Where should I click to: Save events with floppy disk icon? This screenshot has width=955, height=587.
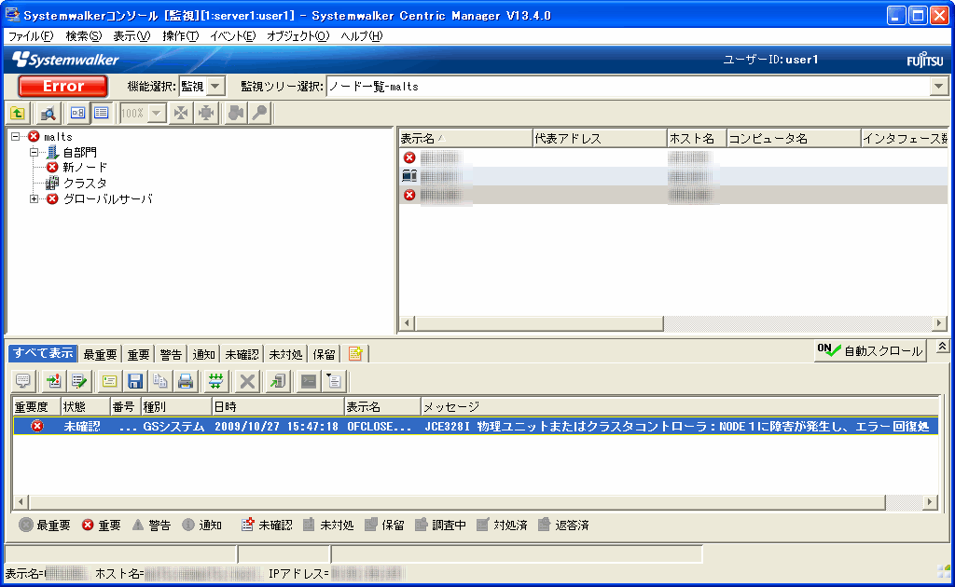tap(134, 381)
